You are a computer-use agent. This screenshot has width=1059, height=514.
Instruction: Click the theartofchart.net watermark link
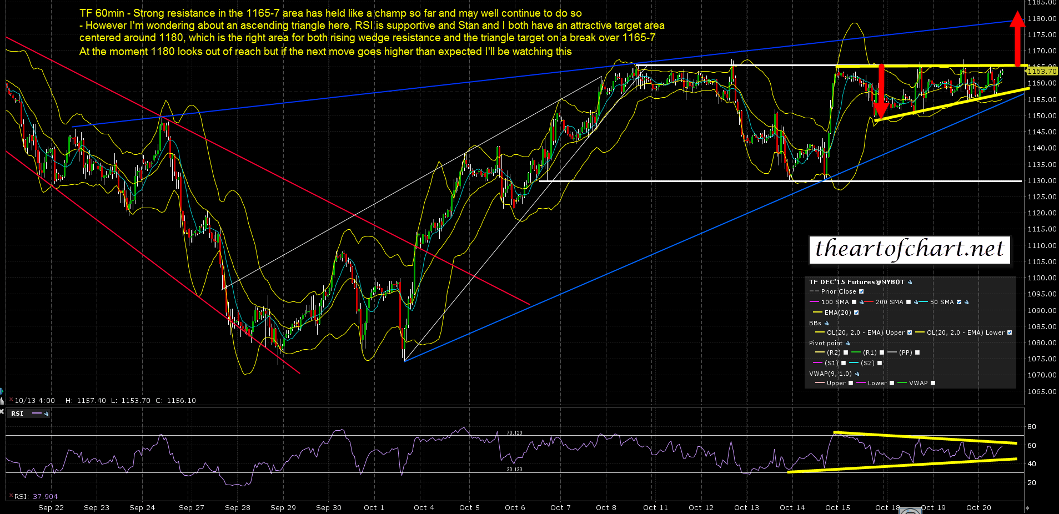coord(910,249)
